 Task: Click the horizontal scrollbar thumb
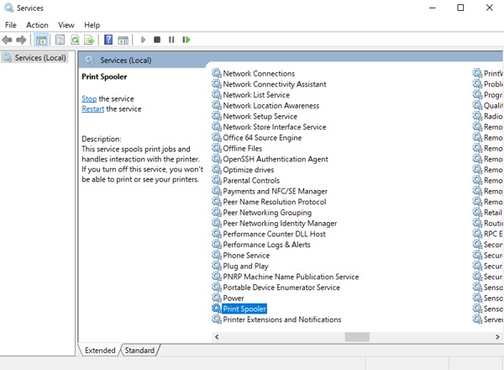coord(357,337)
